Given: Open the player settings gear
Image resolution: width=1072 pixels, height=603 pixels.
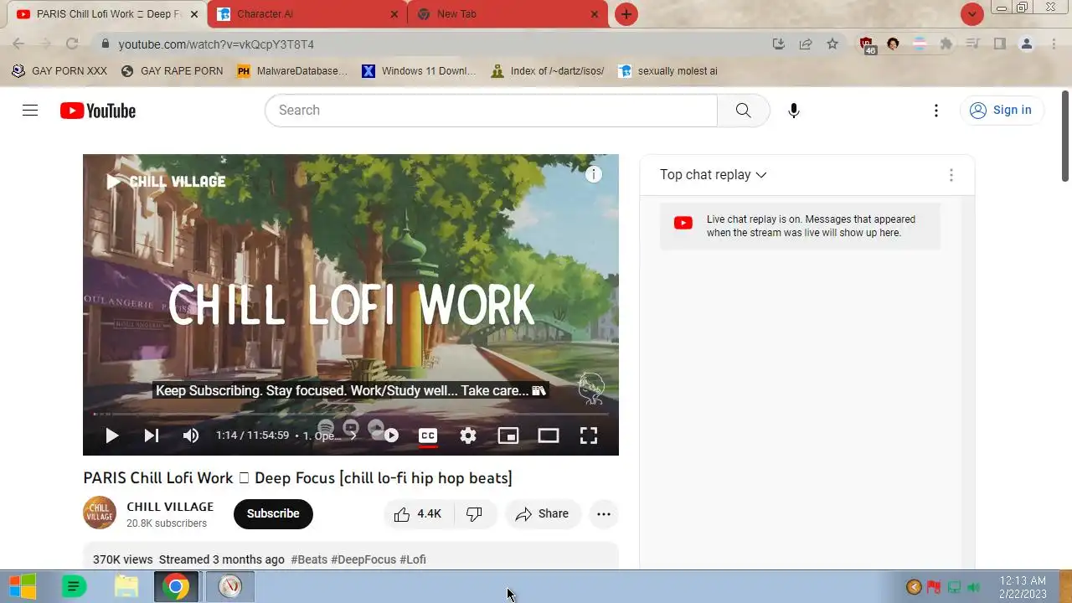Looking at the screenshot, I should tap(468, 435).
